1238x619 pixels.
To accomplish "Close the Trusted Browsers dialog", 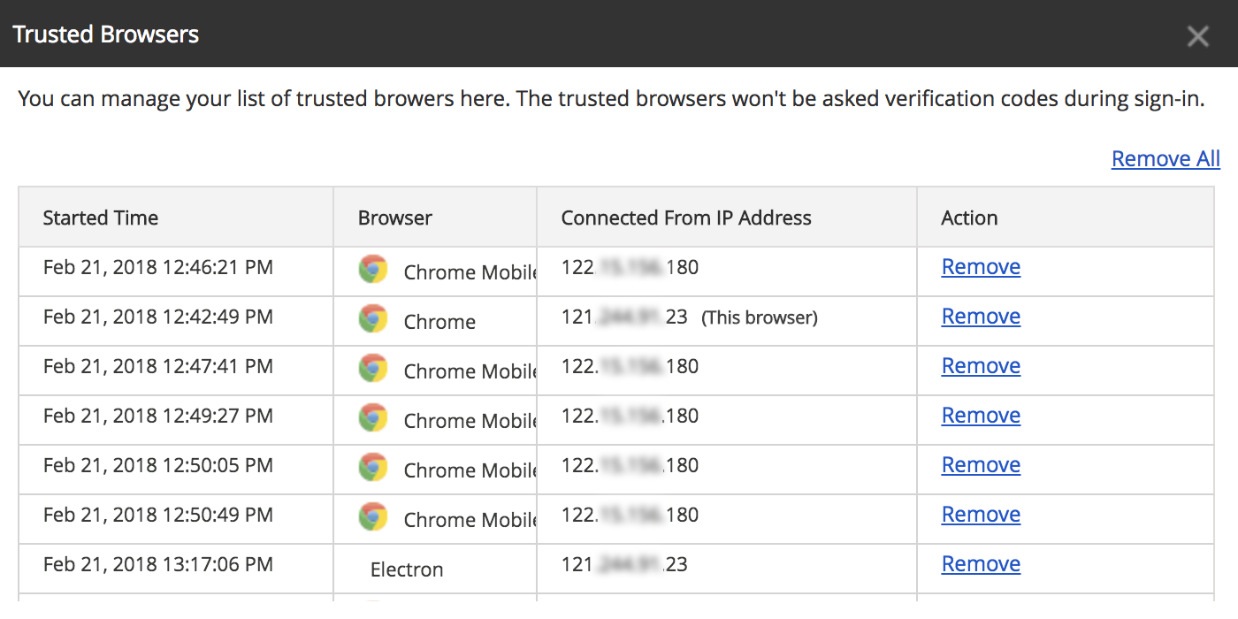I will (1197, 36).
